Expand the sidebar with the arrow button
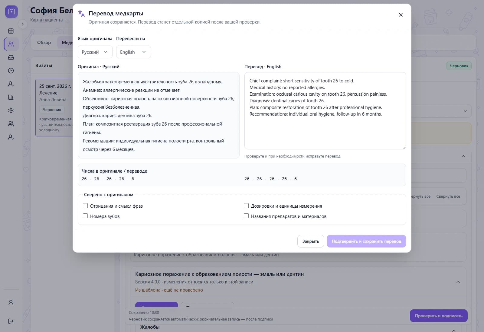 click(22, 24)
